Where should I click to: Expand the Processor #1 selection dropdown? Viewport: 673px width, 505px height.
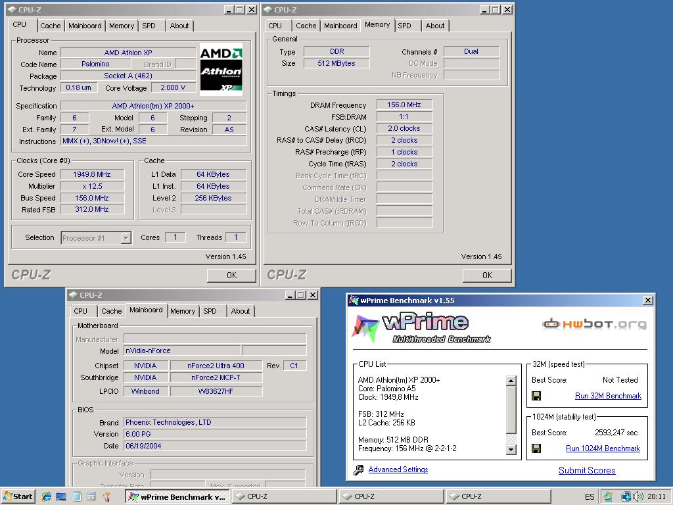(126, 238)
